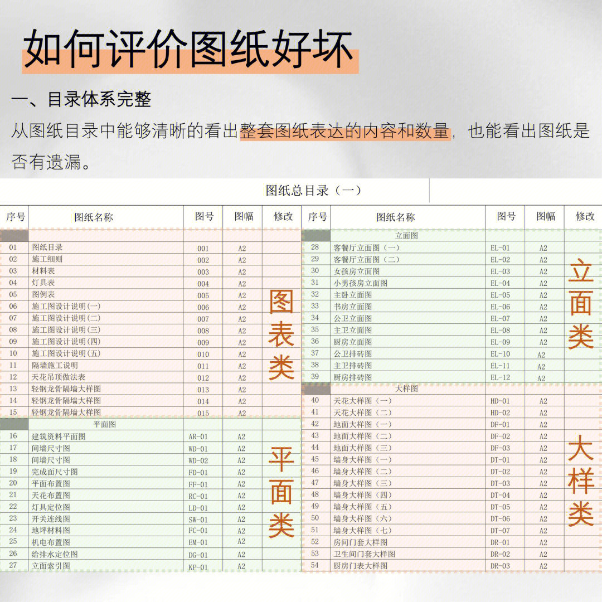
Task: Click drawing number "HD-02"
Action: tap(500, 413)
